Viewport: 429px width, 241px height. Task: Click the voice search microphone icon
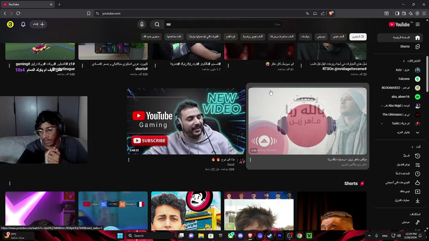click(142, 24)
